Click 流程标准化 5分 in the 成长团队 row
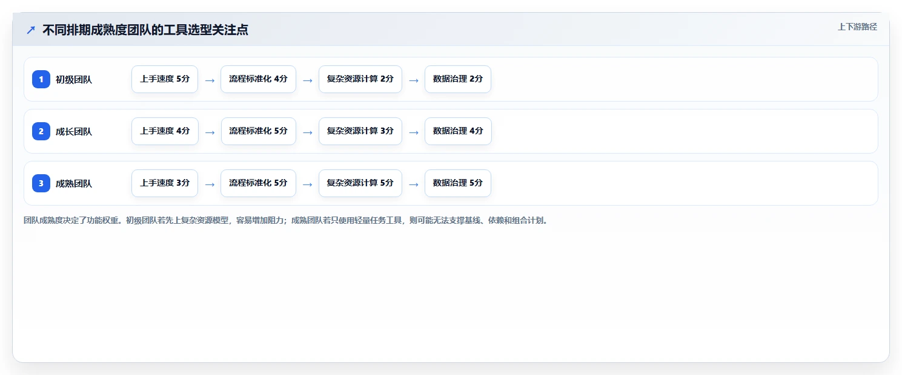902x375 pixels. (x=258, y=131)
